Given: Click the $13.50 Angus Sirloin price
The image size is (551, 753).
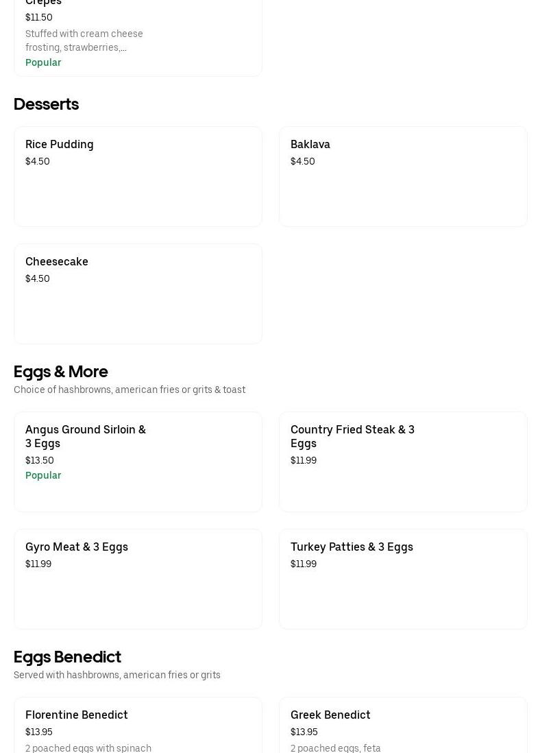Looking at the screenshot, I should 40,460.
